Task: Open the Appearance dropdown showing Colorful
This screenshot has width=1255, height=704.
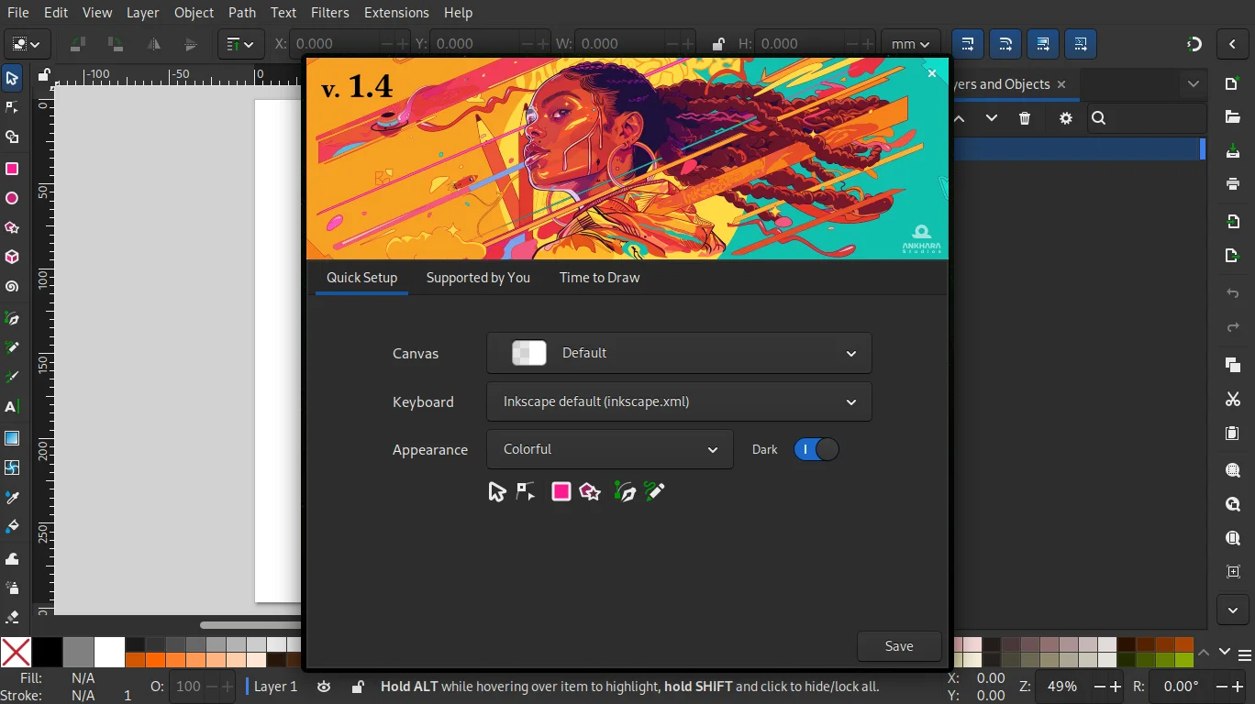Action: (x=609, y=449)
